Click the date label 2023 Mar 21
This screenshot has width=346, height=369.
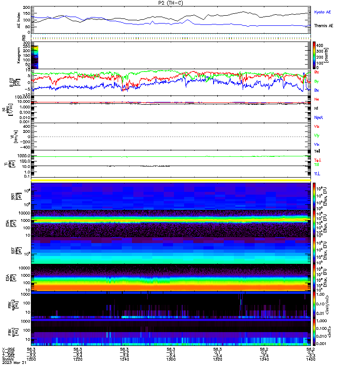[14, 363]
